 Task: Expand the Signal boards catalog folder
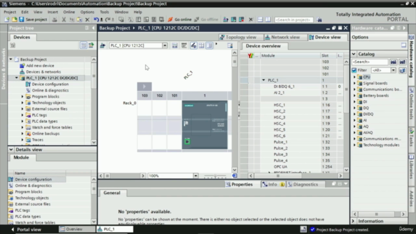pos(354,83)
